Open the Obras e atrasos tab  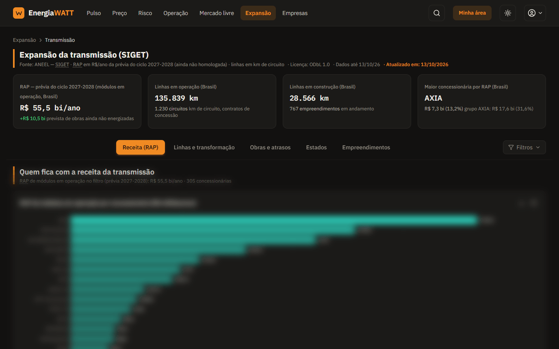tap(270, 147)
